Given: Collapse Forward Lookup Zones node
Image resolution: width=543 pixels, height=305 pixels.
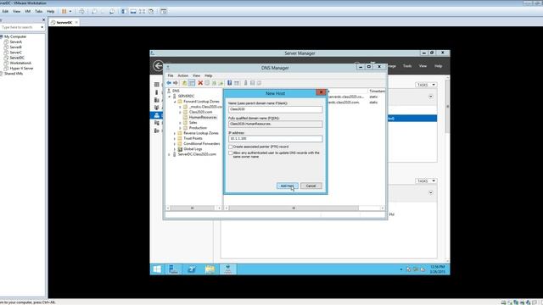Looking at the screenshot, I should [x=175, y=102].
